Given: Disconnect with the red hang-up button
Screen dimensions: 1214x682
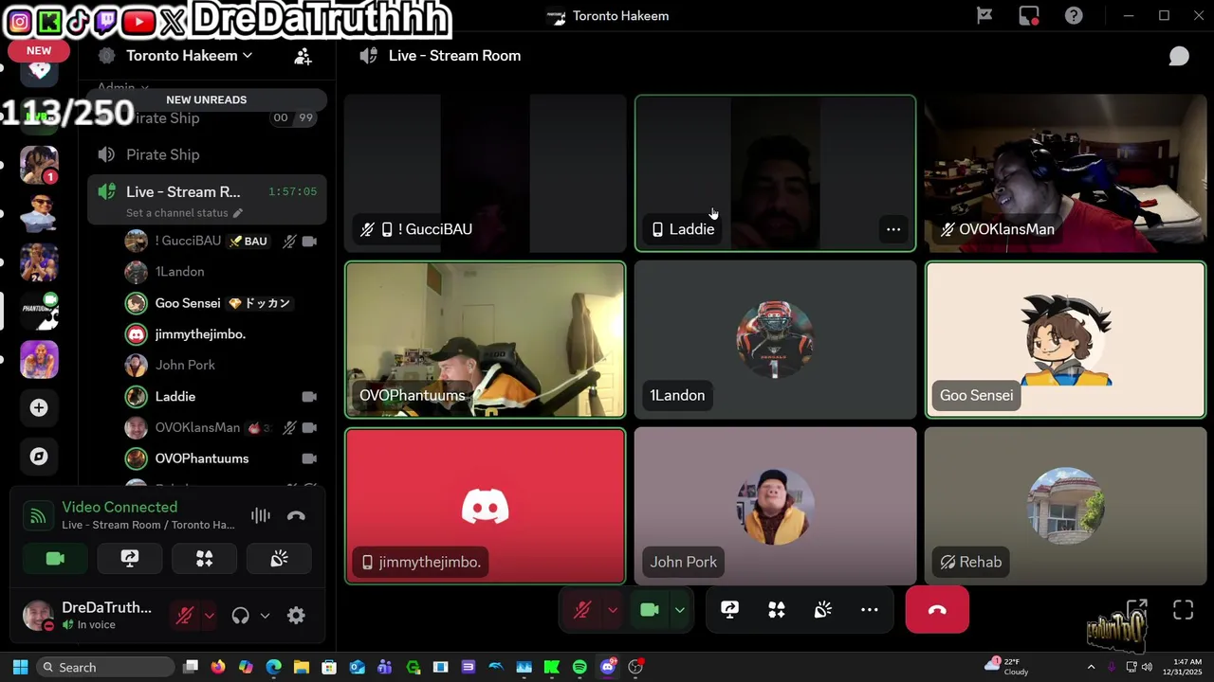Looking at the screenshot, I should click(937, 610).
